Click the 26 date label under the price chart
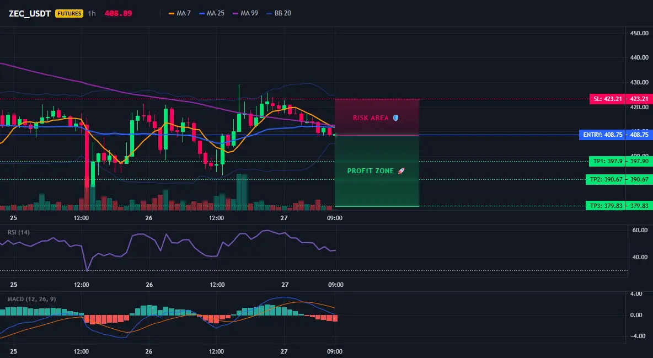 point(149,218)
